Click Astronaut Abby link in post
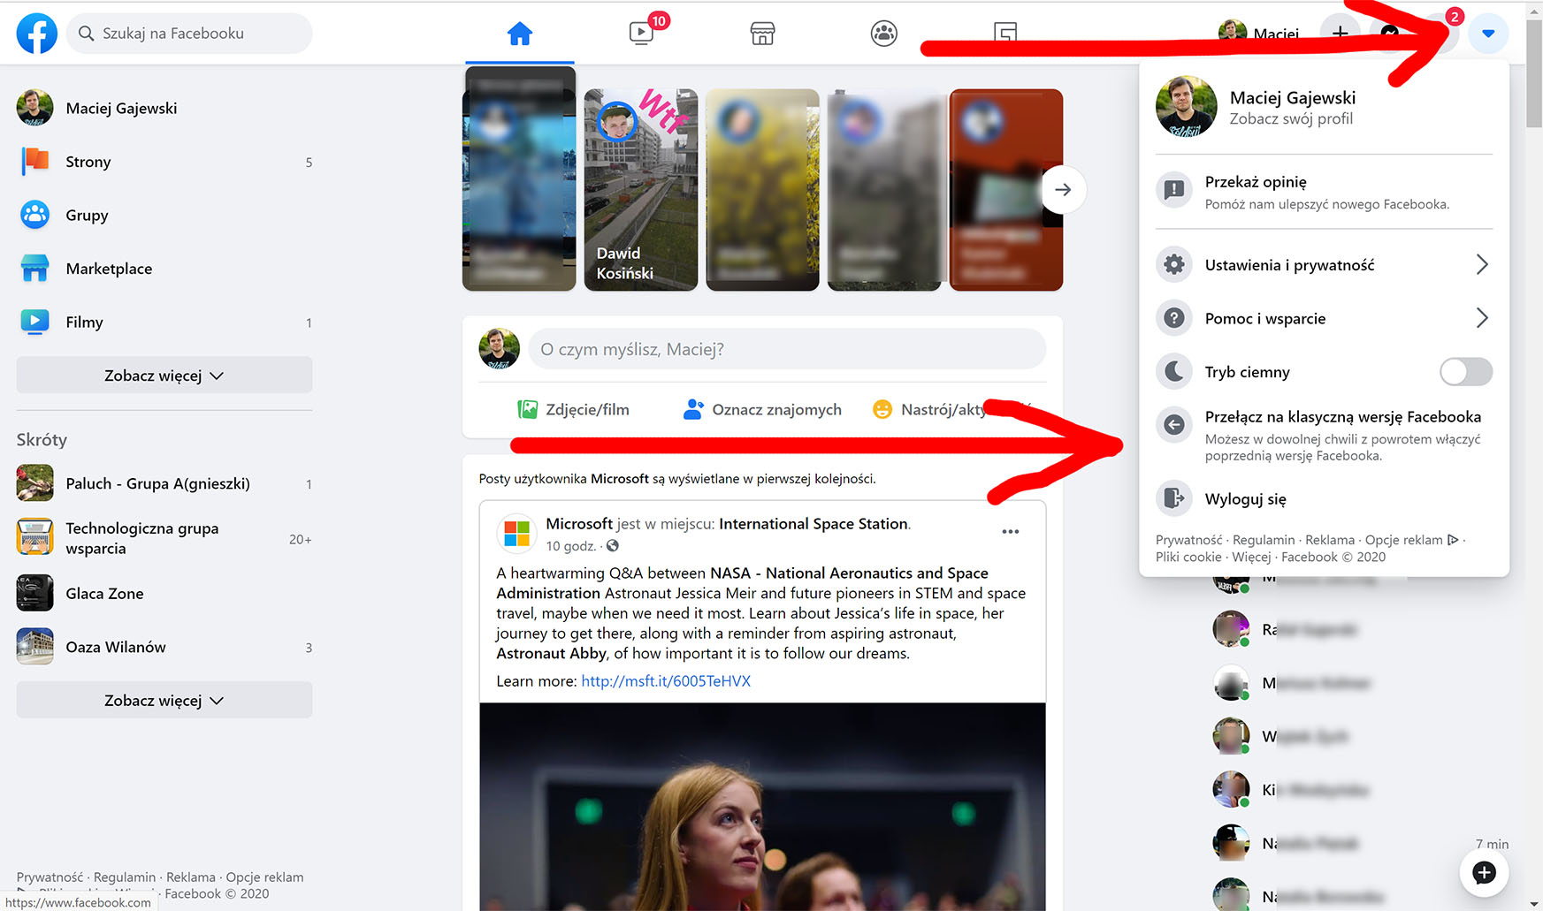1543x911 pixels. coord(551,654)
